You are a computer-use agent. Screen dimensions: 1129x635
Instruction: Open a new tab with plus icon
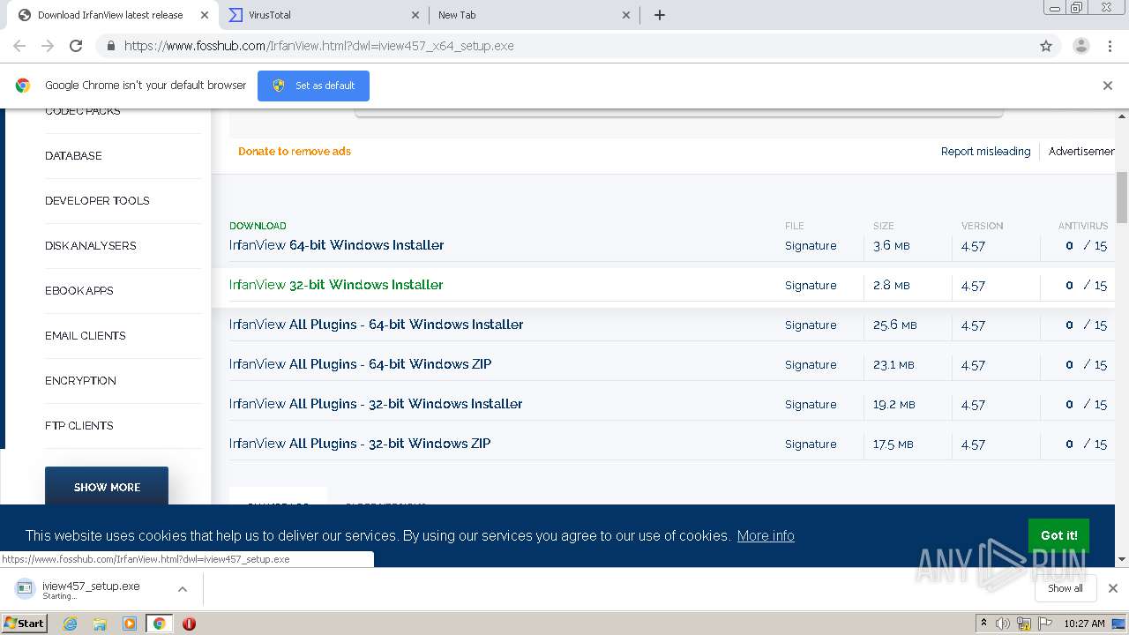(x=659, y=15)
